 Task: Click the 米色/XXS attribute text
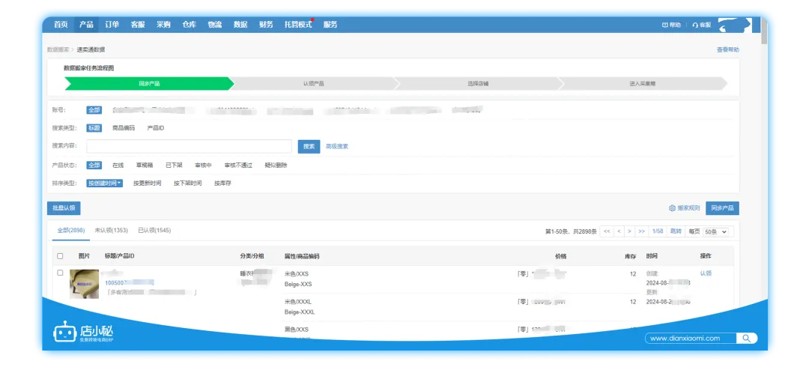(297, 274)
